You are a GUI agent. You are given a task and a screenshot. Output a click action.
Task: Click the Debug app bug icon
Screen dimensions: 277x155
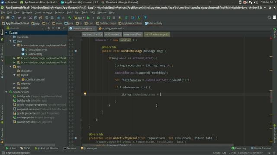[x=98, y=18]
